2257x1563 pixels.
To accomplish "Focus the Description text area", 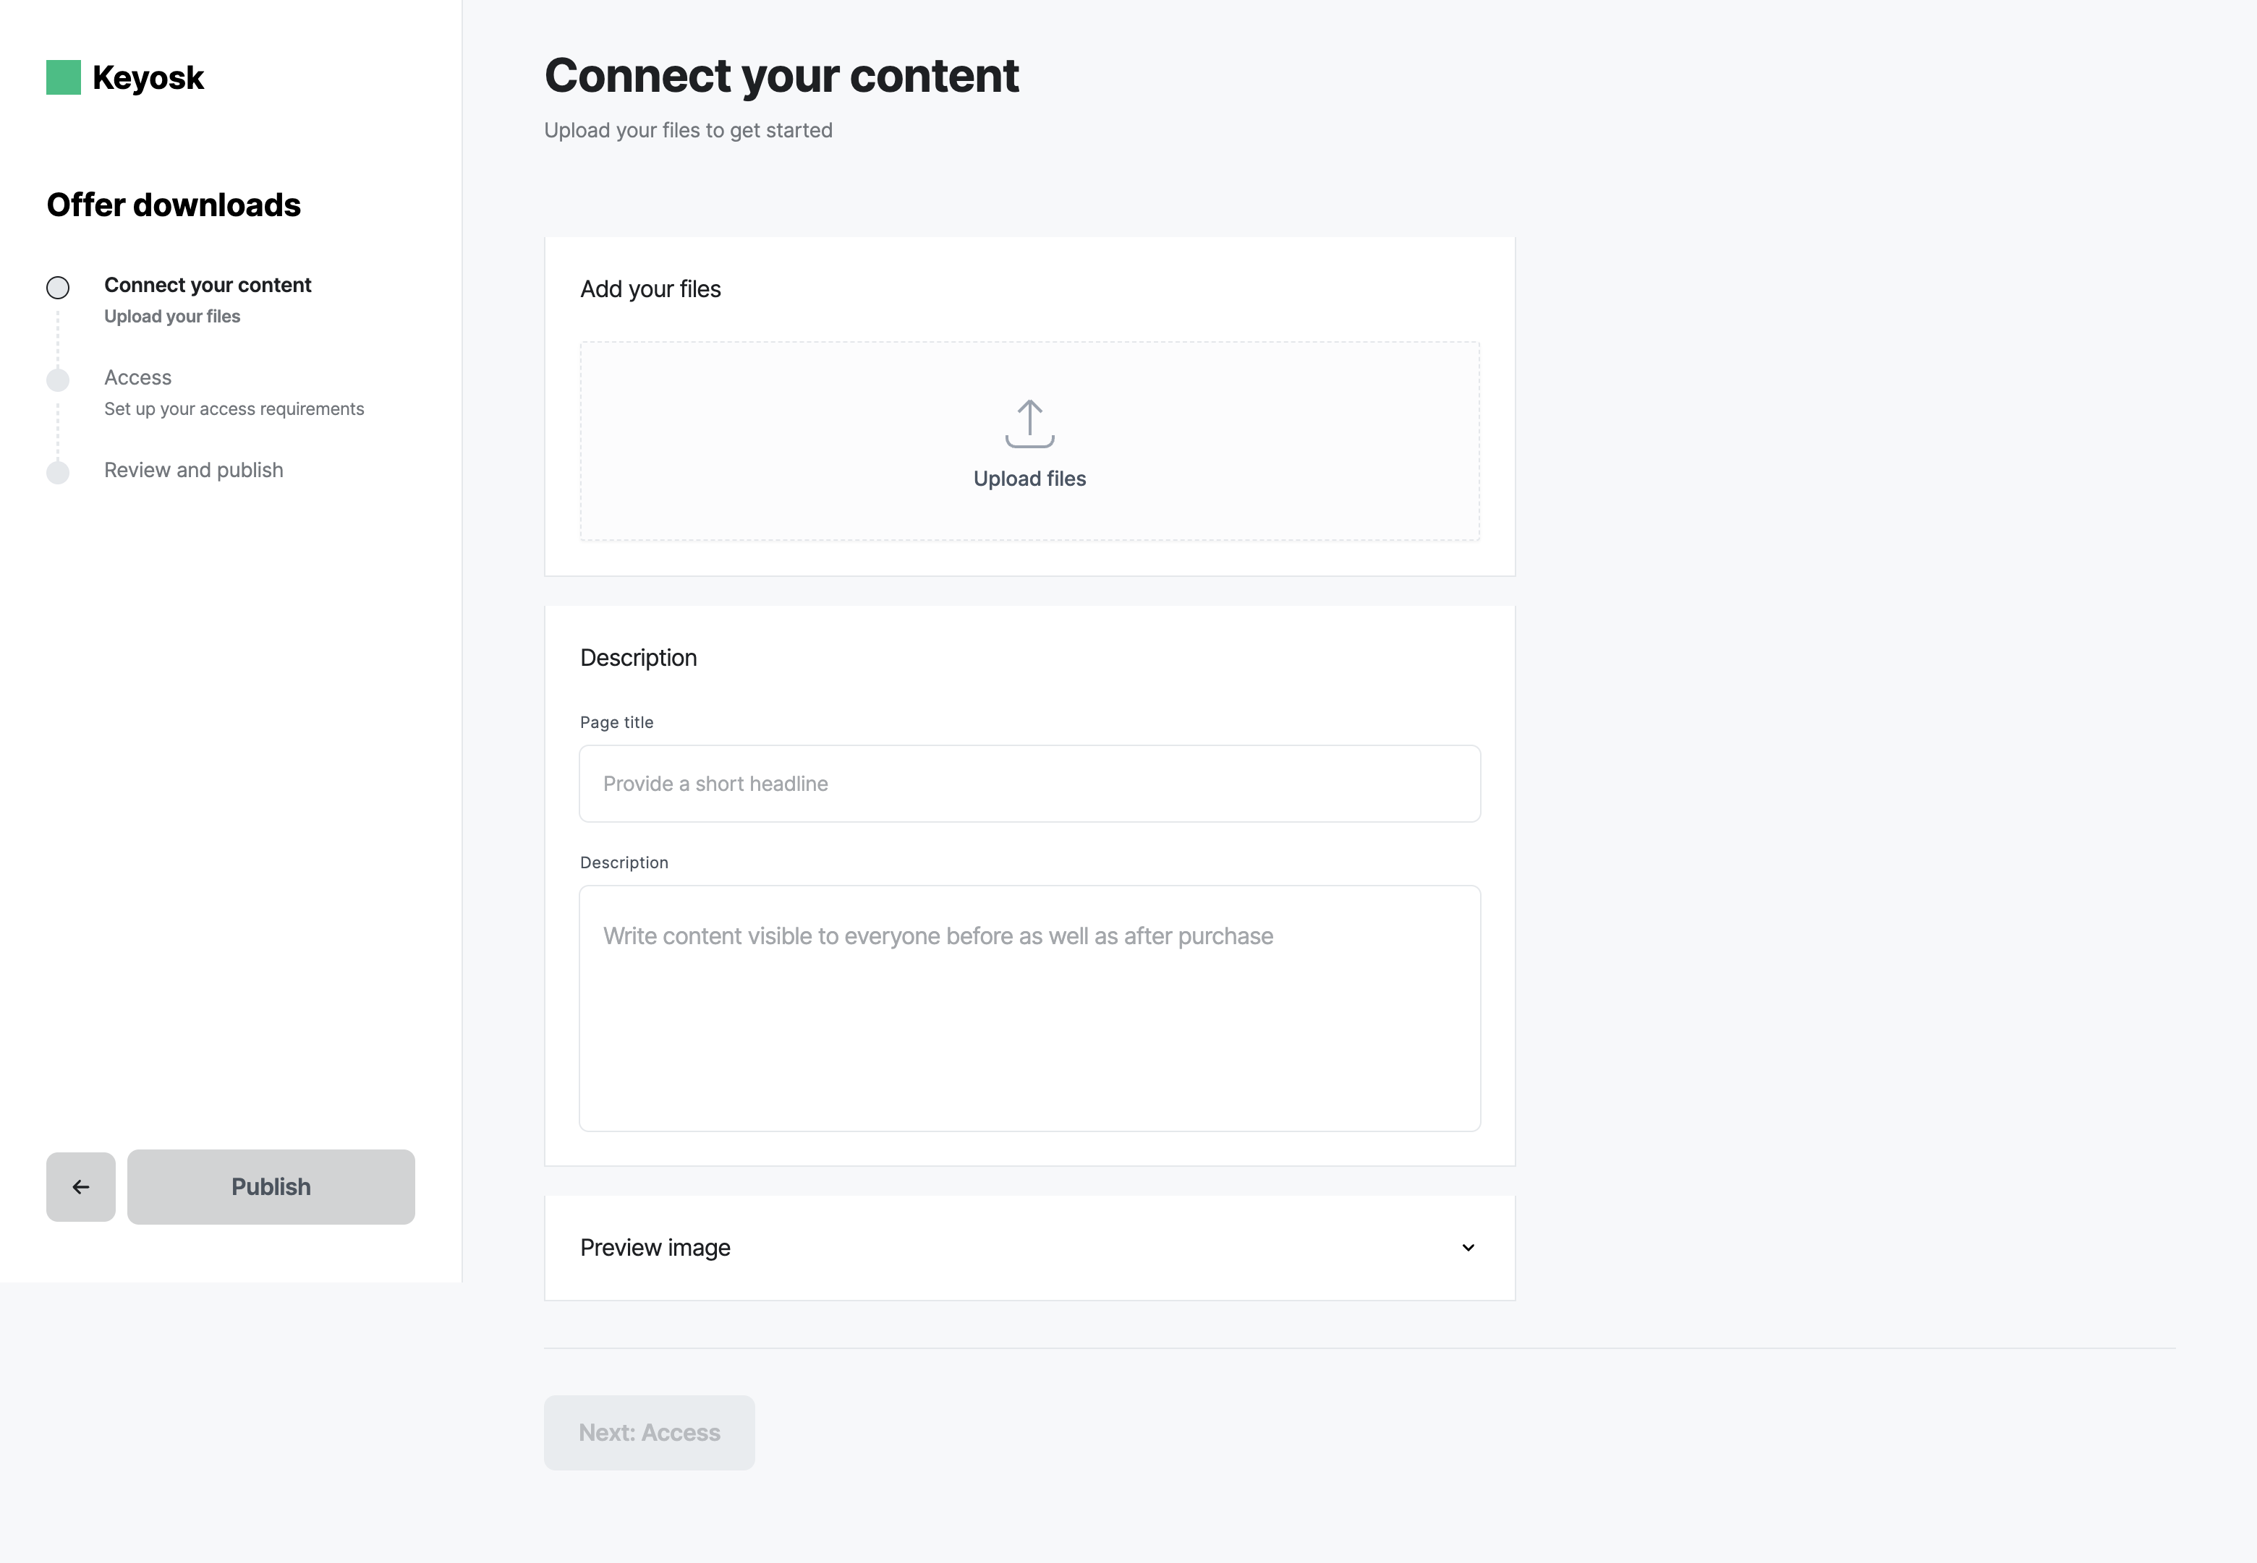I will [x=1029, y=1009].
